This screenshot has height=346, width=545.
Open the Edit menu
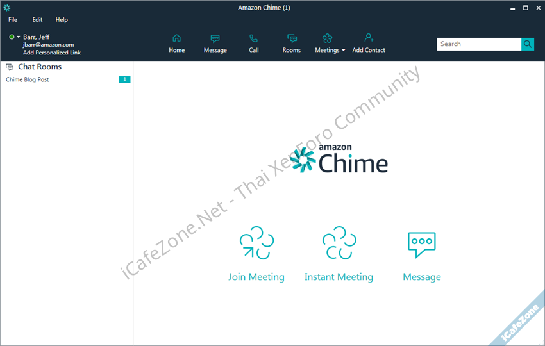(x=37, y=19)
